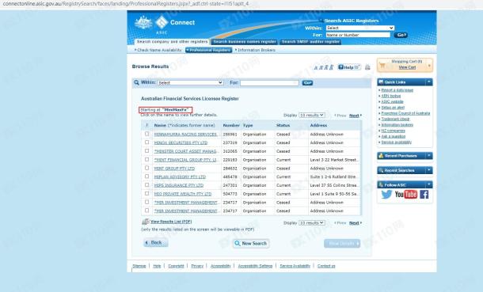Click the printer icon beside Help
Viewport: 483px width, 292px height.
click(367, 67)
